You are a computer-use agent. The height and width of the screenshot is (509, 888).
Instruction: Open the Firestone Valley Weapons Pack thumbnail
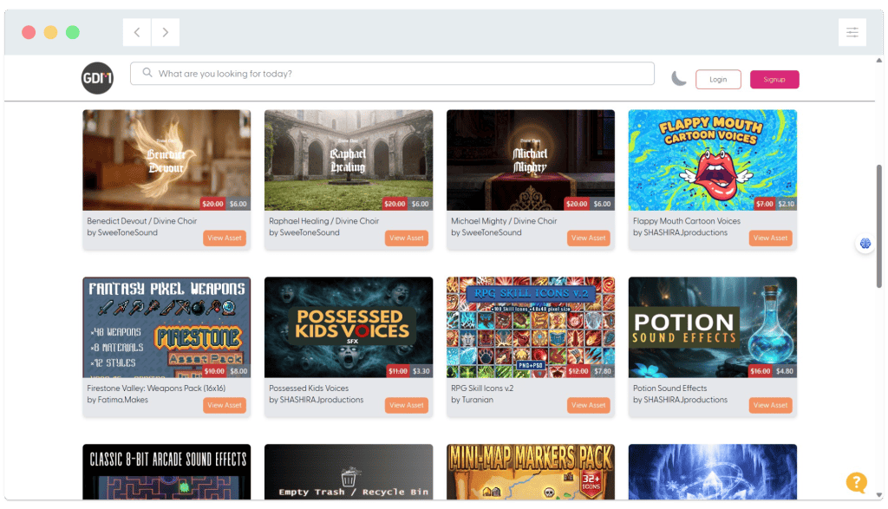click(166, 328)
